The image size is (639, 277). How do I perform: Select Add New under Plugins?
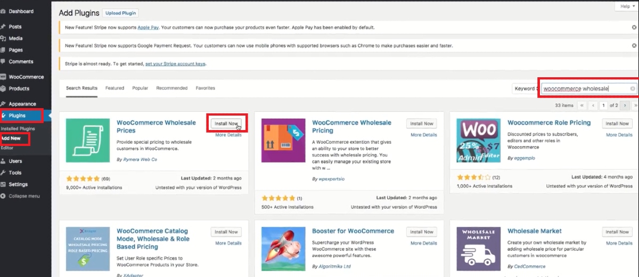(11, 138)
